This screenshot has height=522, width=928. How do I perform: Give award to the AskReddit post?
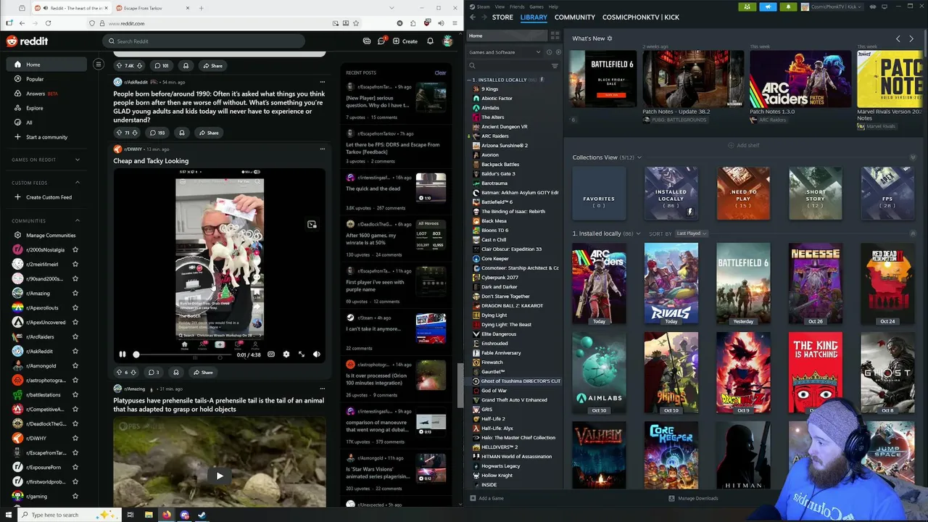[181, 133]
